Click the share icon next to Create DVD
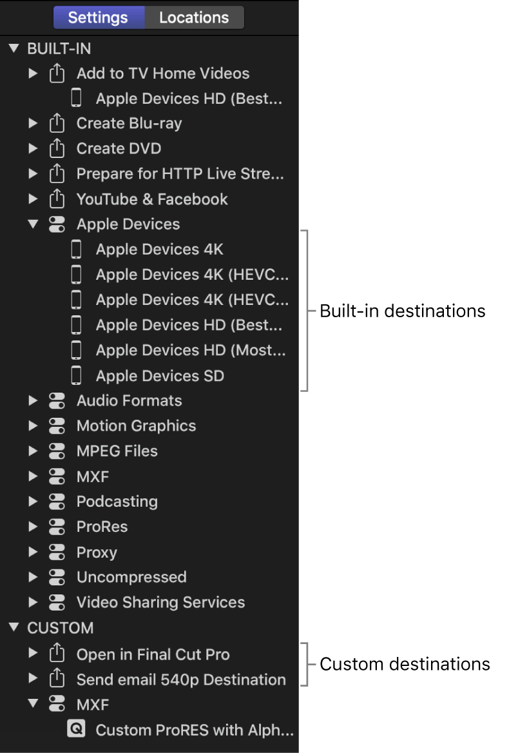 [57, 148]
